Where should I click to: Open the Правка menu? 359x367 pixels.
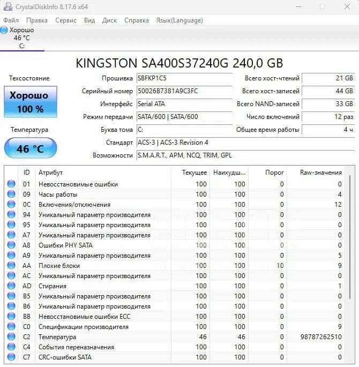[x=37, y=20]
